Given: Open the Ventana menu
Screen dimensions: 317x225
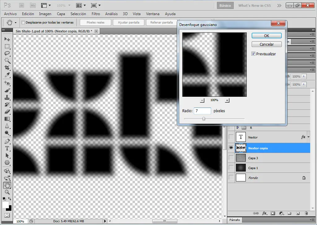Looking at the screenshot, I should 153,14.
